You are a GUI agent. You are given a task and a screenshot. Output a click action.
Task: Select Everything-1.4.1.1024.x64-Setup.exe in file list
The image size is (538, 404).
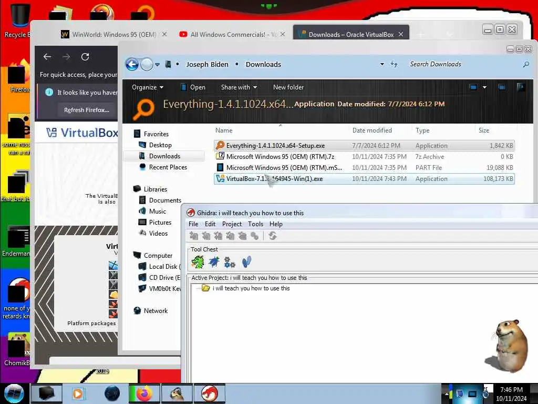(364, 146)
